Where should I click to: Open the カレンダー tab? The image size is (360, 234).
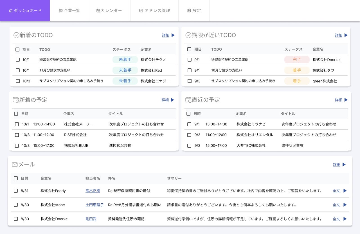pos(109,10)
